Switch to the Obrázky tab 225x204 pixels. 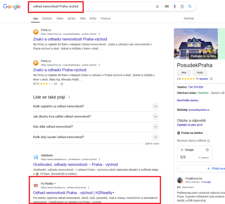pos(47,18)
